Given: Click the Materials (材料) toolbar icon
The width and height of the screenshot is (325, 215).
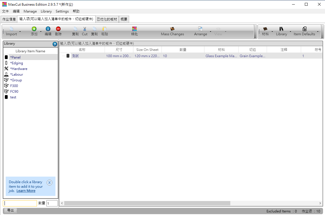Looking at the screenshot, I should (265, 29).
